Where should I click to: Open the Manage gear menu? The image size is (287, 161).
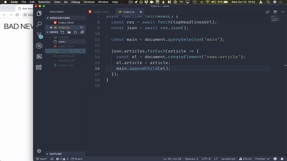point(39,151)
